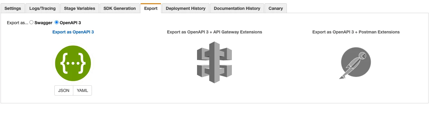This screenshot has width=434, height=123.
Task: Click the 'Export as...' label text
Action: pyautogui.click(x=17, y=23)
